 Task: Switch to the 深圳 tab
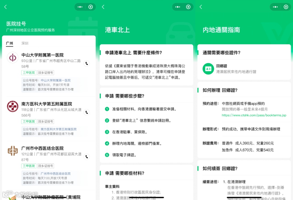(25, 43)
